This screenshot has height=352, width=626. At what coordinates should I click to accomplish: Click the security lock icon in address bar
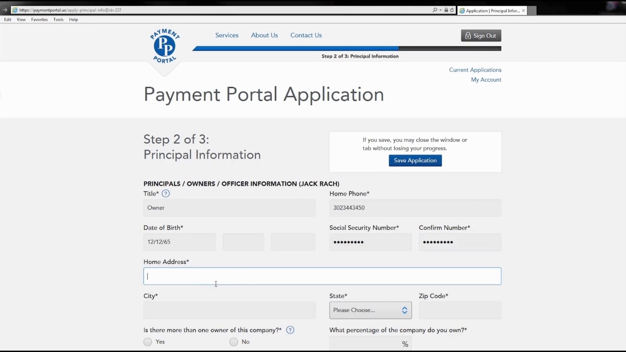pos(446,10)
